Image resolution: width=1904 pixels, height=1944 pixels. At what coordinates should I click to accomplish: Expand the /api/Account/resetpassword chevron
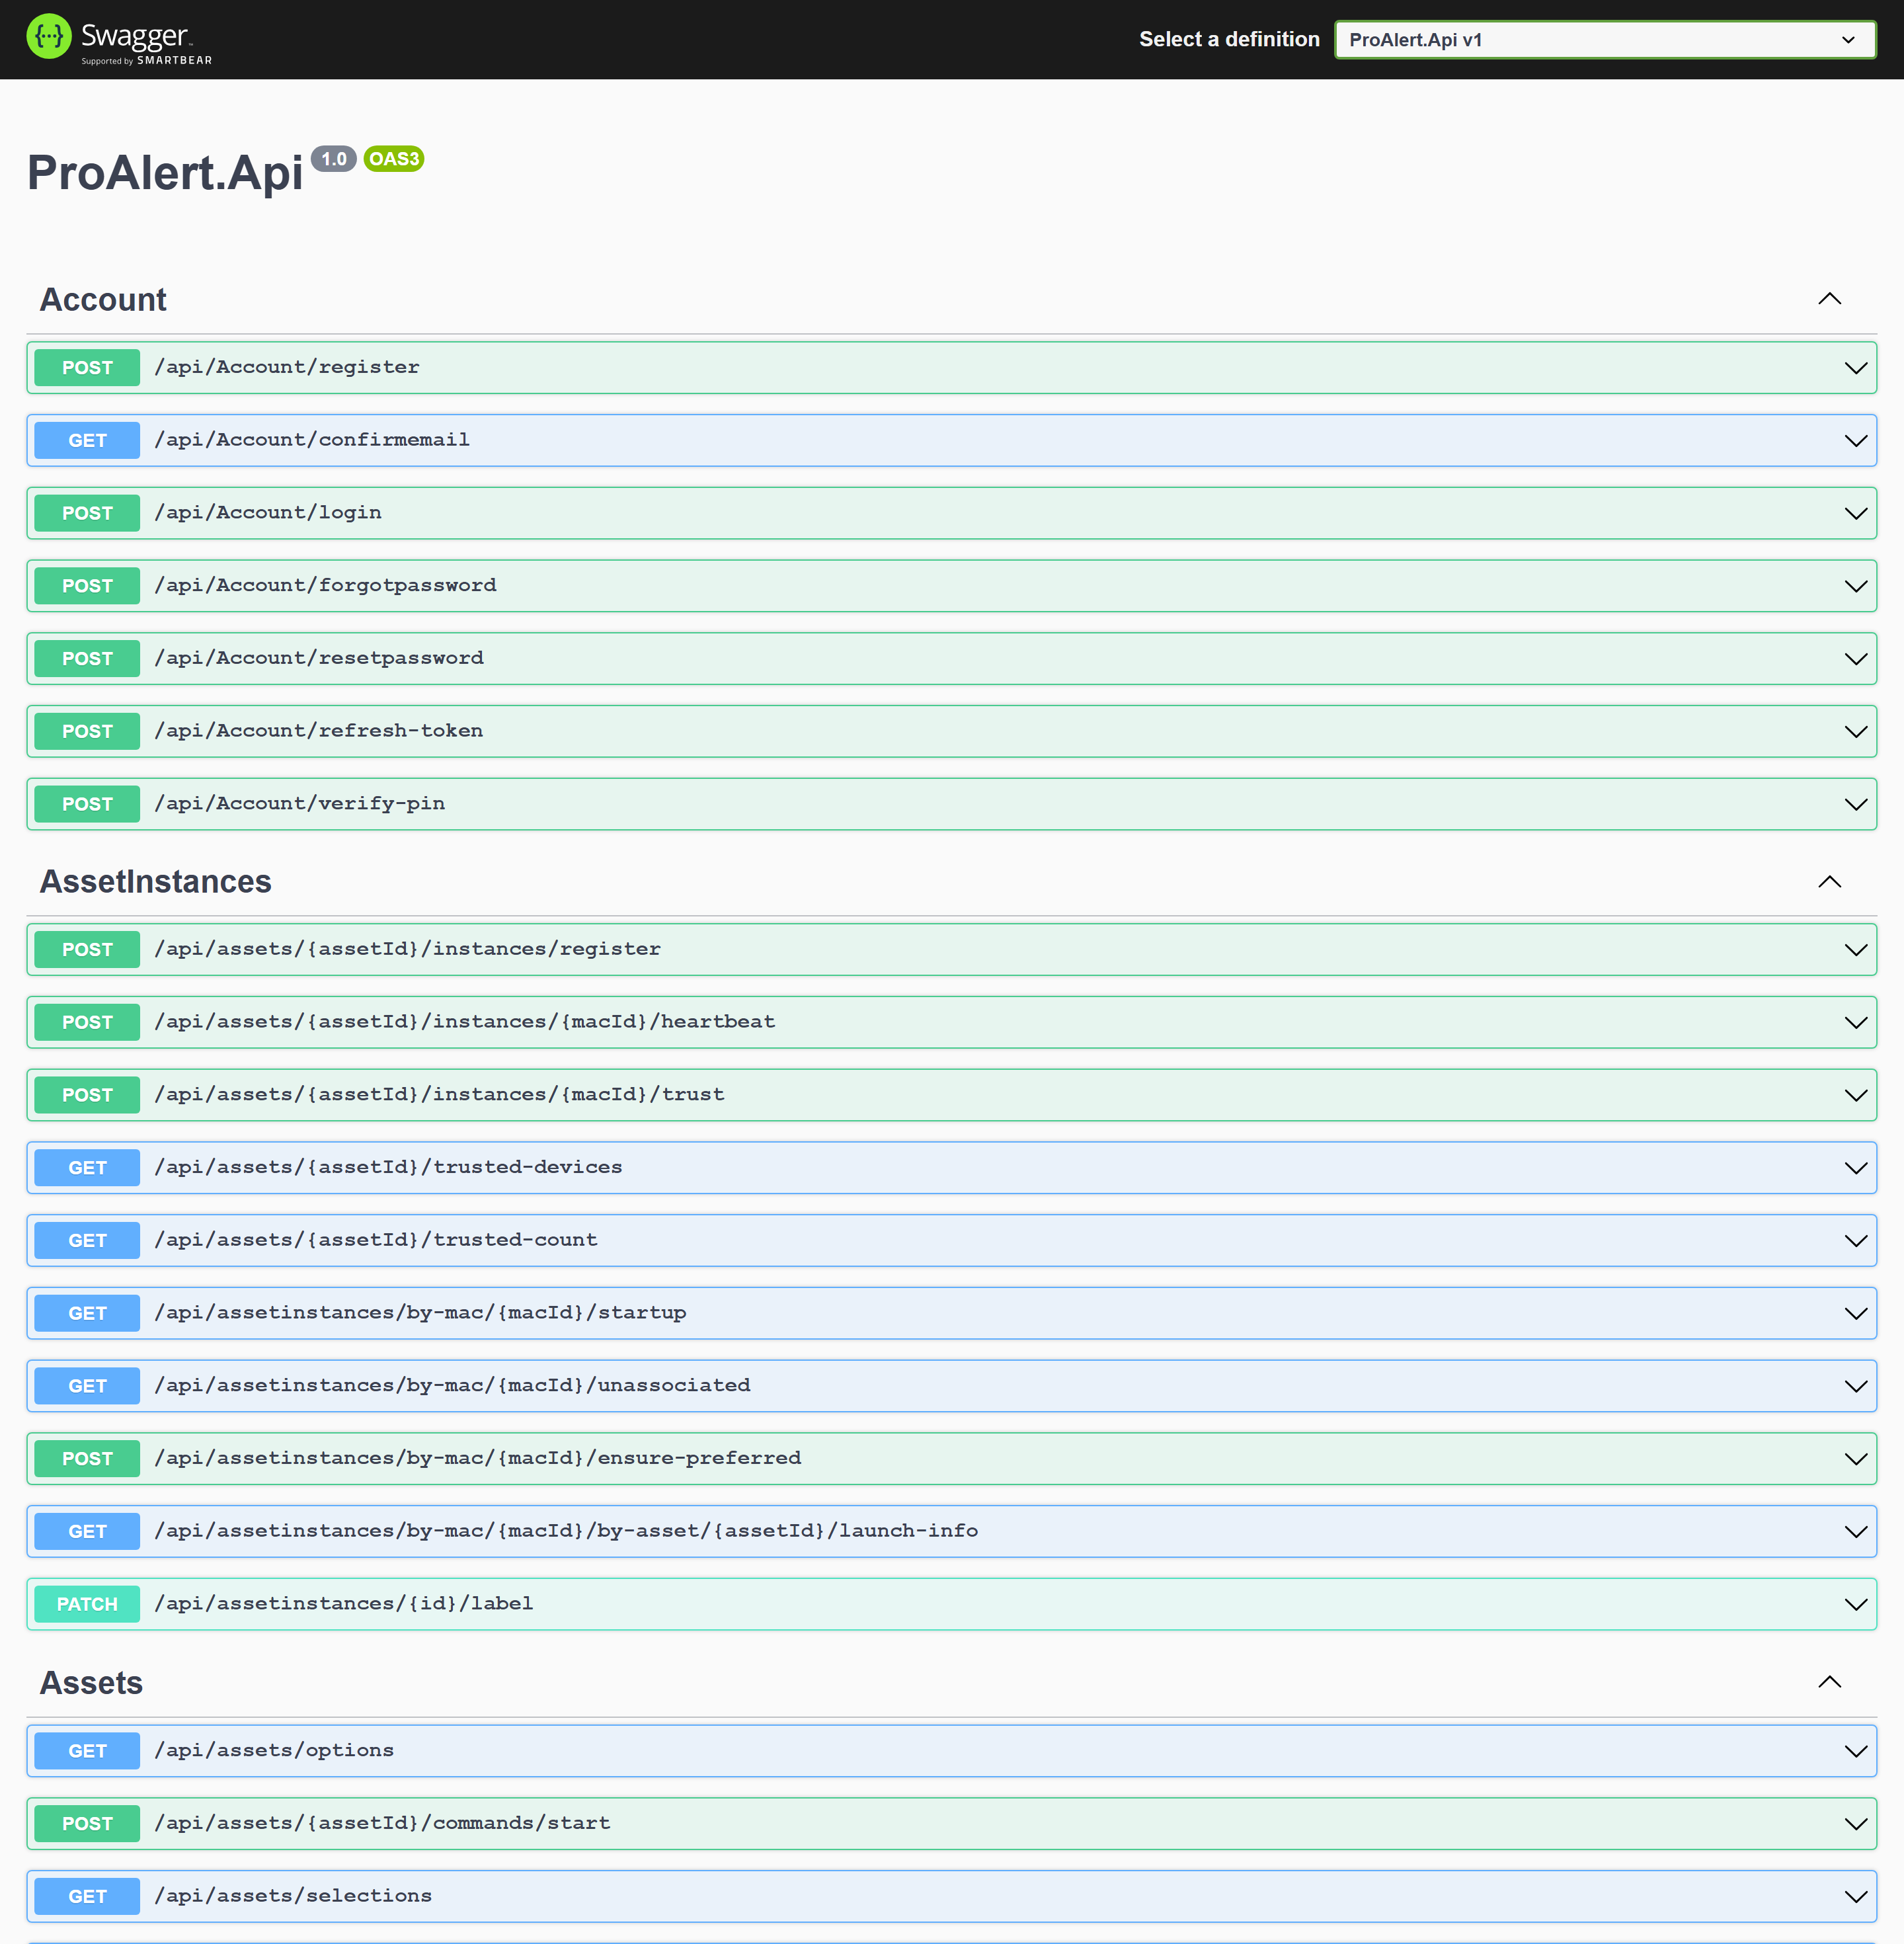1856,659
